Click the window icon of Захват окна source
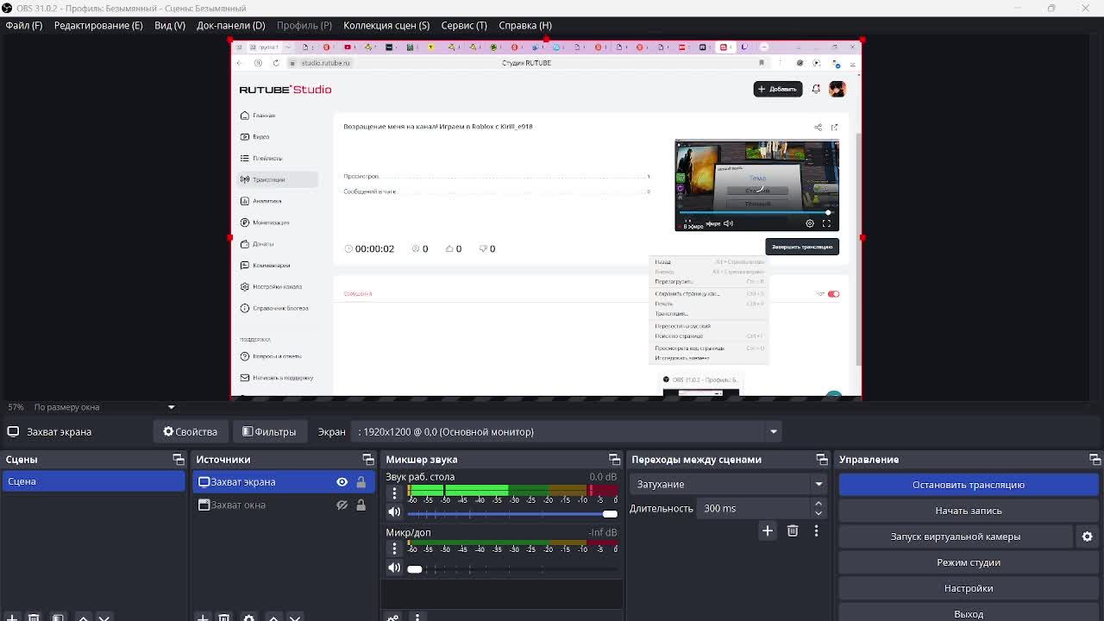 click(x=204, y=505)
